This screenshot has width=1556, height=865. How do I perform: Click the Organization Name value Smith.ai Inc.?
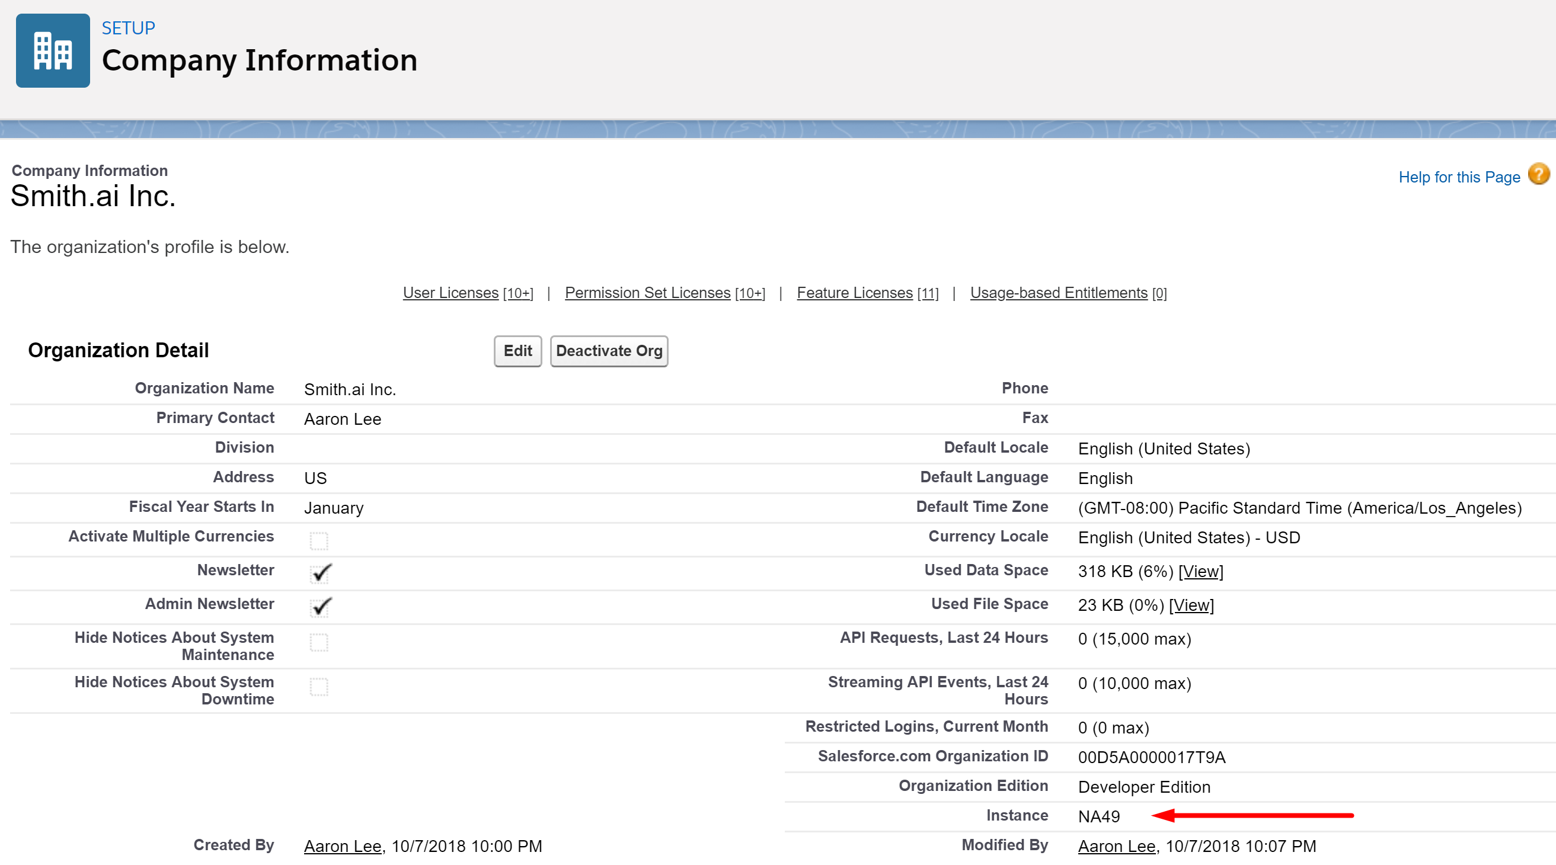[350, 389]
